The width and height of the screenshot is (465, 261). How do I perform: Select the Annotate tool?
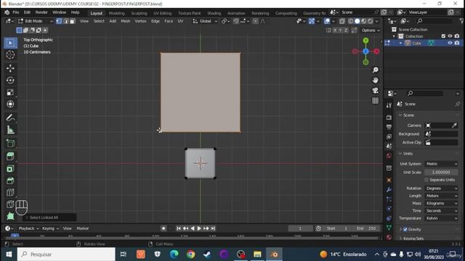[10, 117]
